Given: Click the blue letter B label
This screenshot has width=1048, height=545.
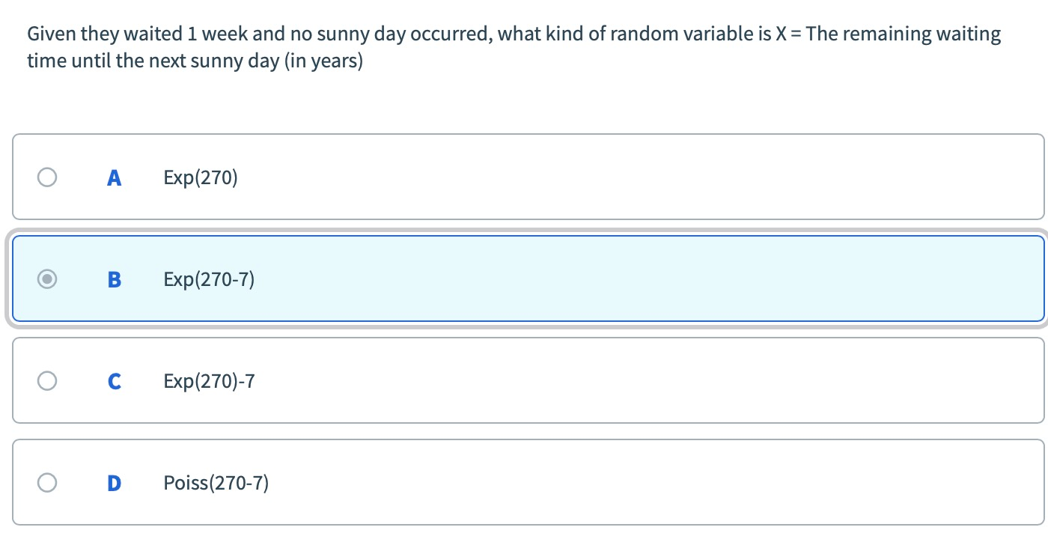Looking at the screenshot, I should 114,279.
